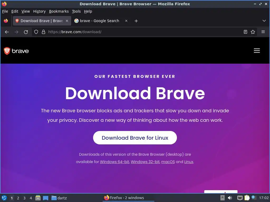Screen dimensions: 270x202
Task: Open the Edit menu
Action: pyautogui.click(x=15, y=11)
